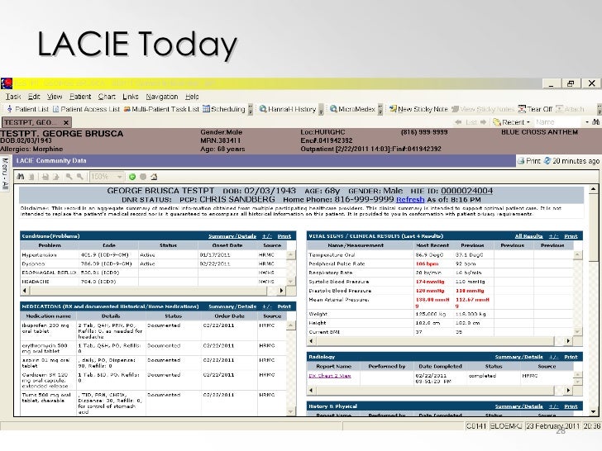Launch MicroMedex reference

(352, 109)
